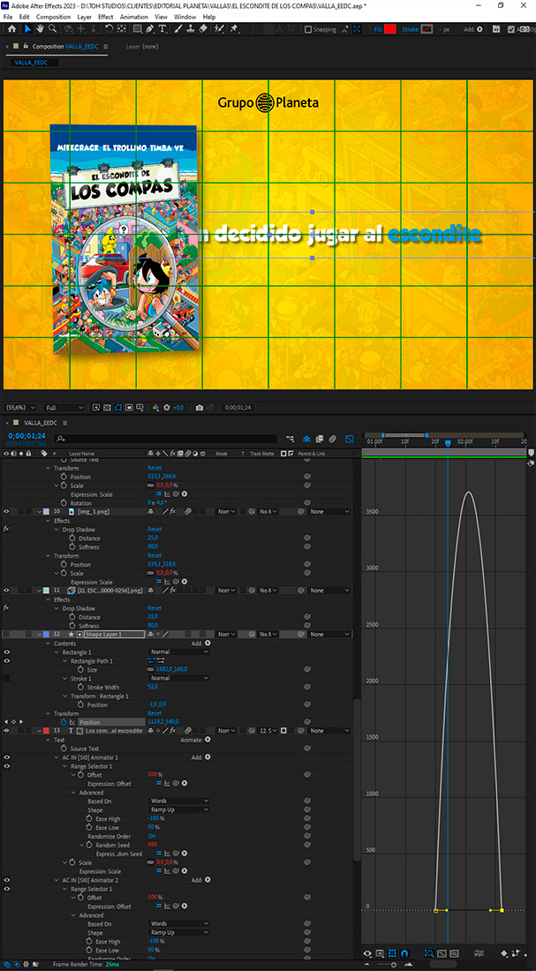536x971 pixels.
Task: Click the timeline zoom slider handle
Action: [394, 964]
